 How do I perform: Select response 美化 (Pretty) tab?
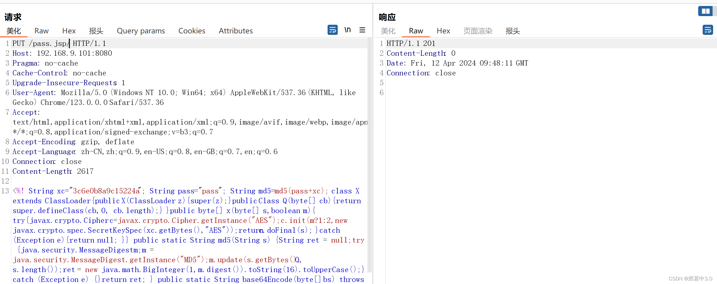[x=388, y=31]
